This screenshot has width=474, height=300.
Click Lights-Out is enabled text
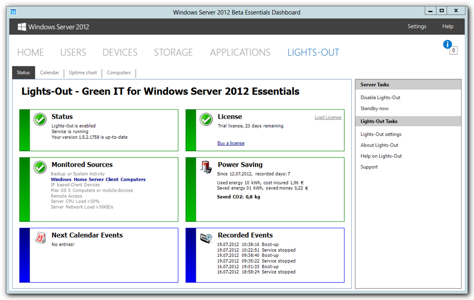tap(74, 126)
